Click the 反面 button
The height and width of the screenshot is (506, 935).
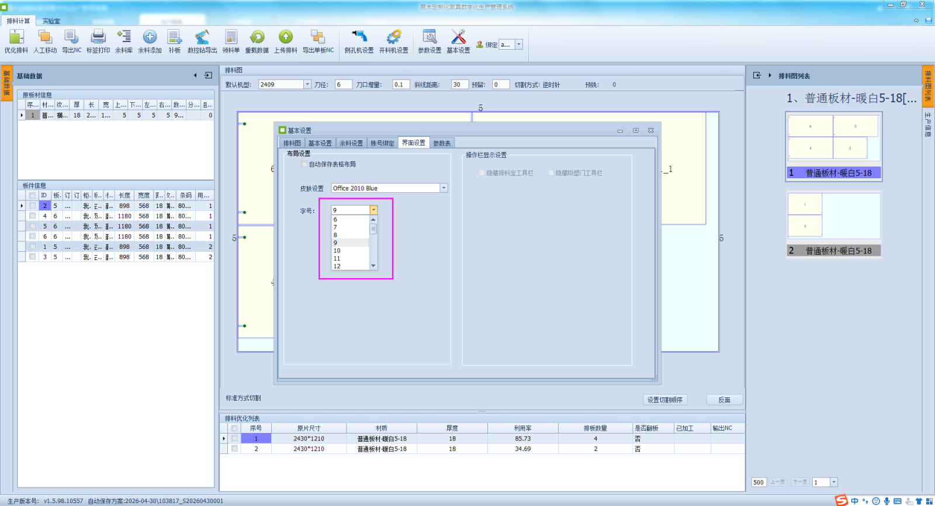[725, 400]
